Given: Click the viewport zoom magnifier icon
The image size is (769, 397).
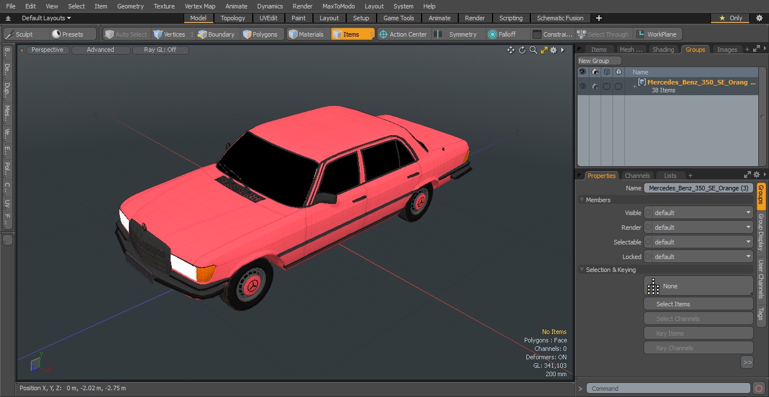Looking at the screenshot, I should tap(533, 50).
